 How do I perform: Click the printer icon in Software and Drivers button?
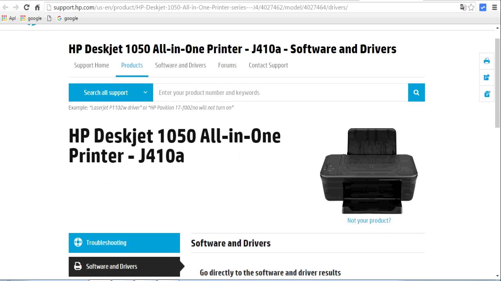[78, 267]
